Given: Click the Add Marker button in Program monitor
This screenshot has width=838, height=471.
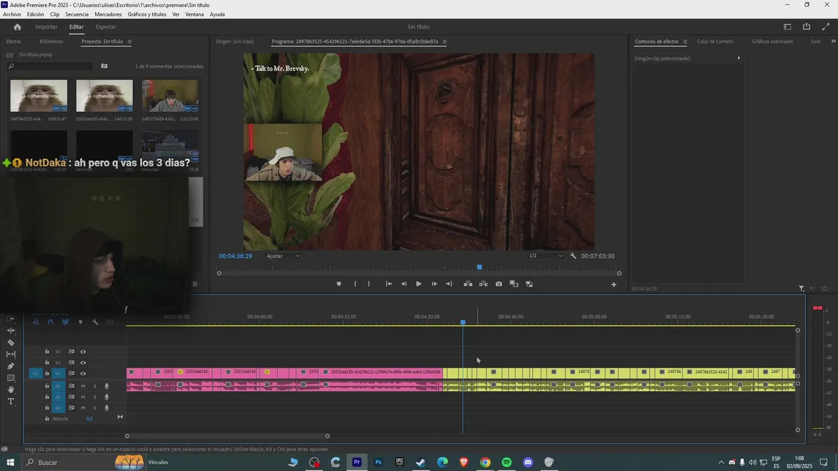Looking at the screenshot, I should (x=338, y=284).
